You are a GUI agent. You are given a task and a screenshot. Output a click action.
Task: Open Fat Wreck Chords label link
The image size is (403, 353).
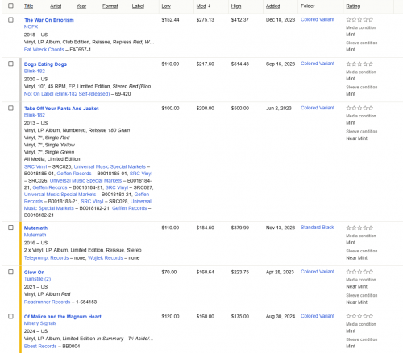pos(44,50)
